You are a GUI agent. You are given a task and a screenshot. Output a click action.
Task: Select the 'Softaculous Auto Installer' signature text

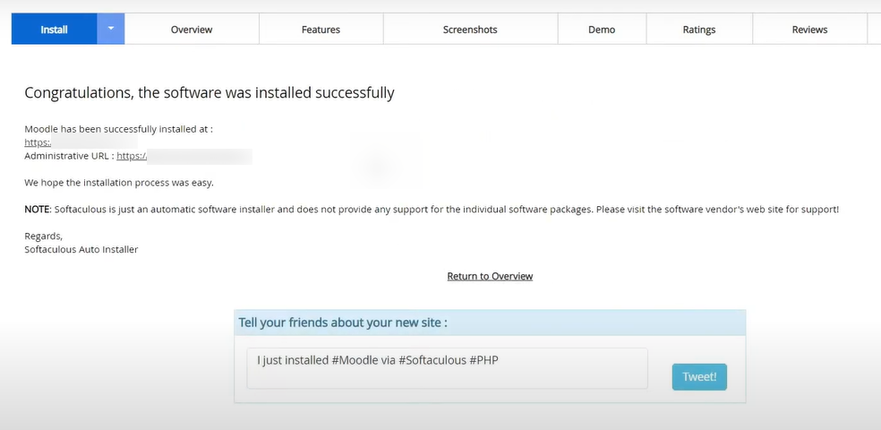click(81, 250)
